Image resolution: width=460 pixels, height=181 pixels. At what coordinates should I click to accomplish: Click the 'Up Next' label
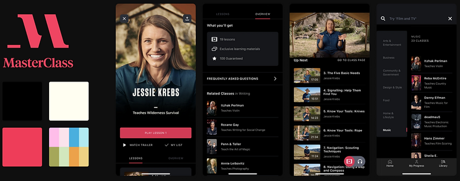tap(300, 60)
